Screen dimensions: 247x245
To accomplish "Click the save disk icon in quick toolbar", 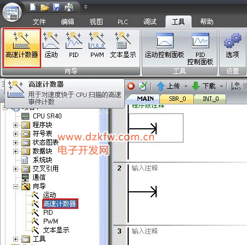I will (x=57, y=8).
